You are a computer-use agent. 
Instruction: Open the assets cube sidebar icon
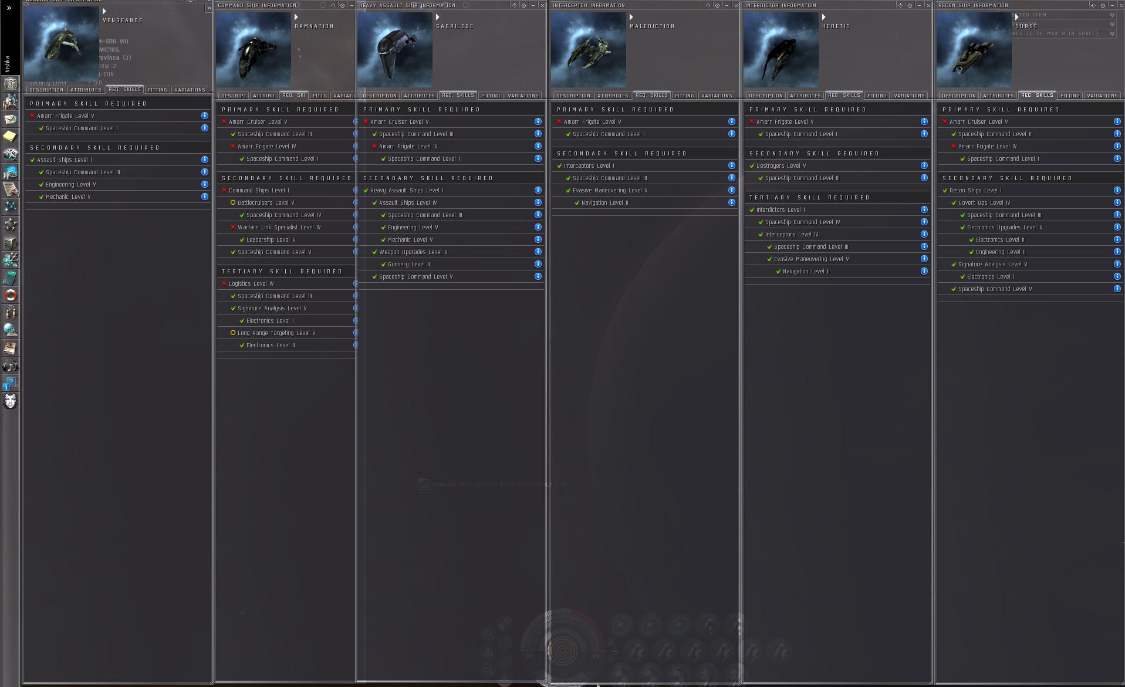[11, 242]
